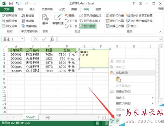
Task: Click the paste option clipboard icon
Action: point(118,79)
